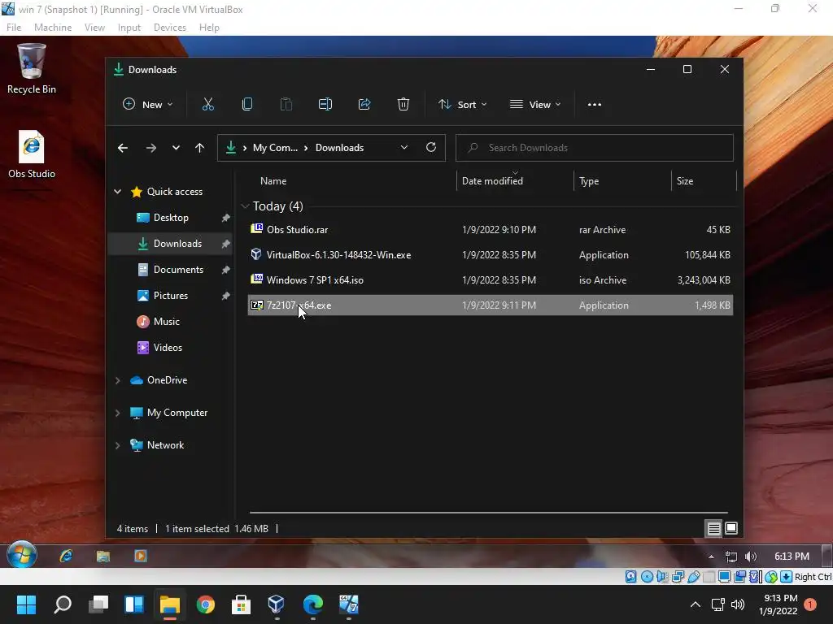Select the Obs Studio desktop shortcut
The image size is (833, 624).
32,154
